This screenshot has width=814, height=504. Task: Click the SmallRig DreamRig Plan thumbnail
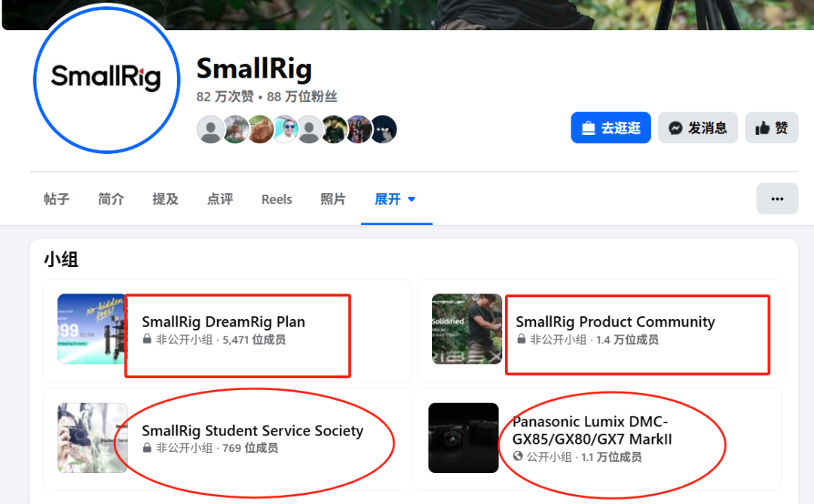pyautogui.click(x=92, y=328)
